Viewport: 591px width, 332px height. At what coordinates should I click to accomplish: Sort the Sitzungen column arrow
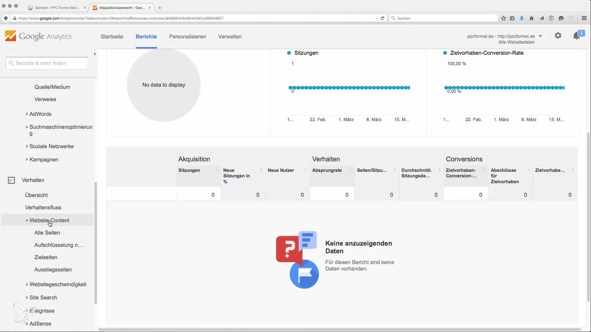[216, 170]
